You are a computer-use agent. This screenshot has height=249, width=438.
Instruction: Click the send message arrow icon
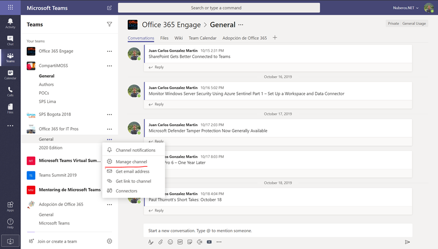(407, 242)
